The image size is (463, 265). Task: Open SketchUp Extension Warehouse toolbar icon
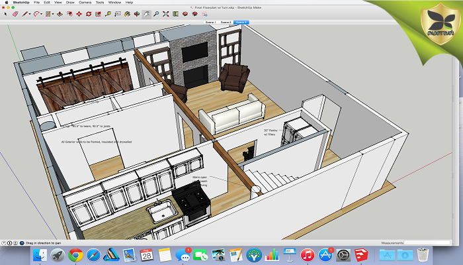point(194,13)
